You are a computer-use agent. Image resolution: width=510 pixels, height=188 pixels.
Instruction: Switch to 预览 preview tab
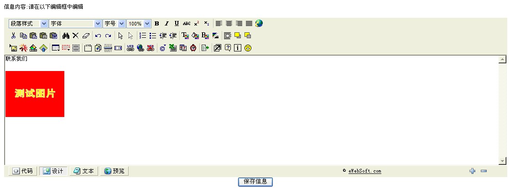[114, 171]
